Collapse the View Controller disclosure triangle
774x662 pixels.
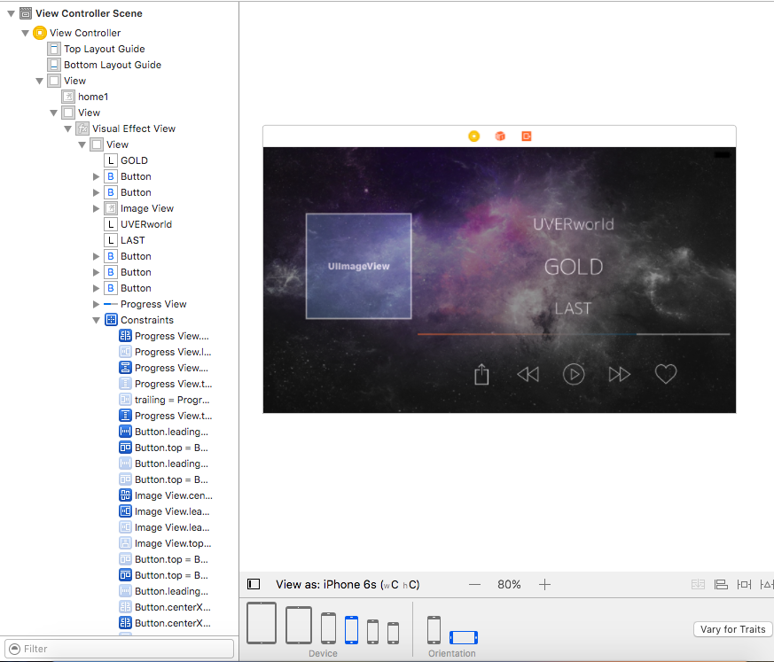coord(25,33)
